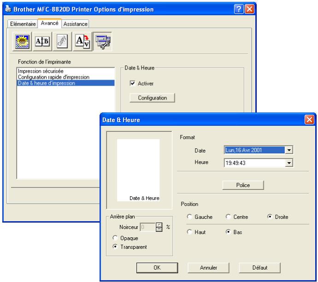Click OK in Date & Heure dialog
Screen dimensions: 318x282
pyautogui.click(x=157, y=268)
